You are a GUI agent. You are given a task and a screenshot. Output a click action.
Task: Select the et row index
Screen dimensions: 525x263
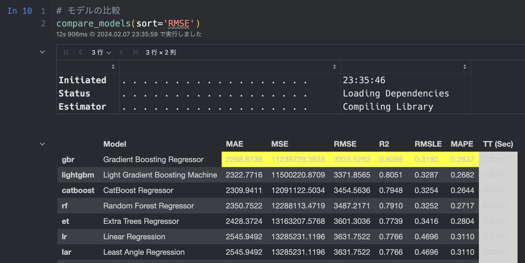(x=65, y=221)
